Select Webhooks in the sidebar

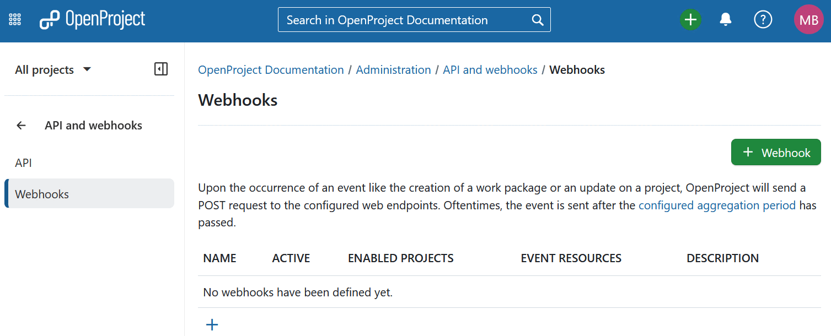(42, 193)
